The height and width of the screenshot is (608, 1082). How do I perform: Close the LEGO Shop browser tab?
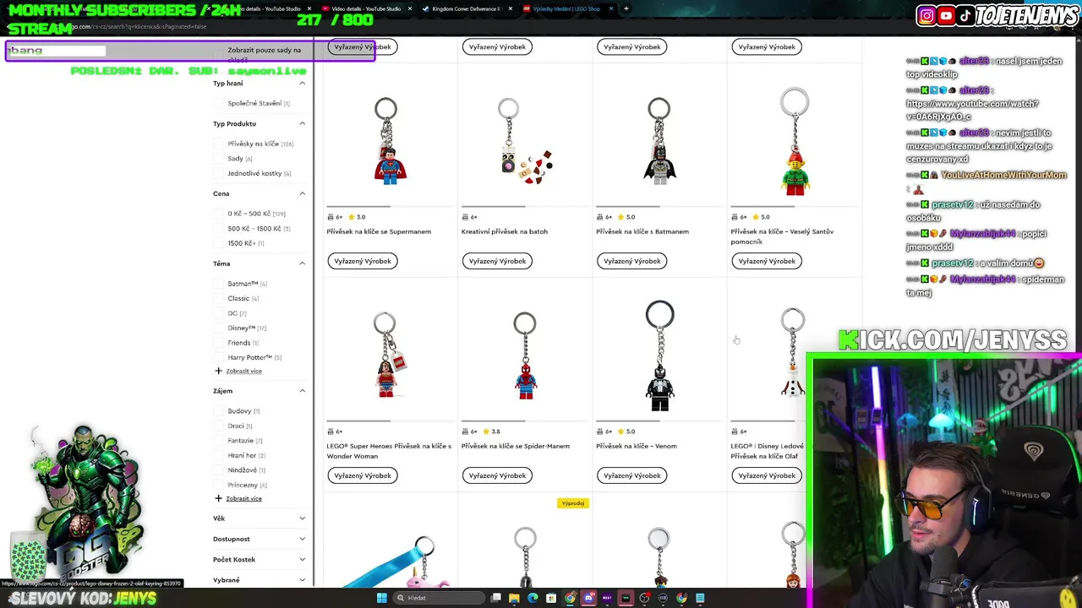[x=611, y=8]
